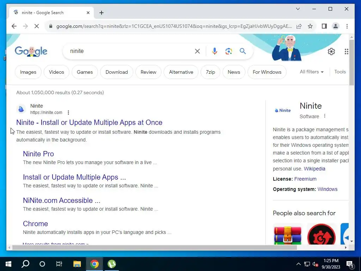Screen dimensions: 361x271
Task: Go back to the previous page
Action: pyautogui.click(x=14, y=26)
